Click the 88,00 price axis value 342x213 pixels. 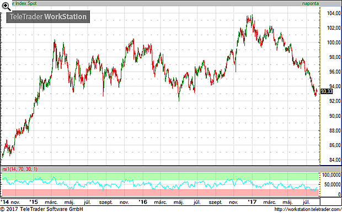click(335, 130)
